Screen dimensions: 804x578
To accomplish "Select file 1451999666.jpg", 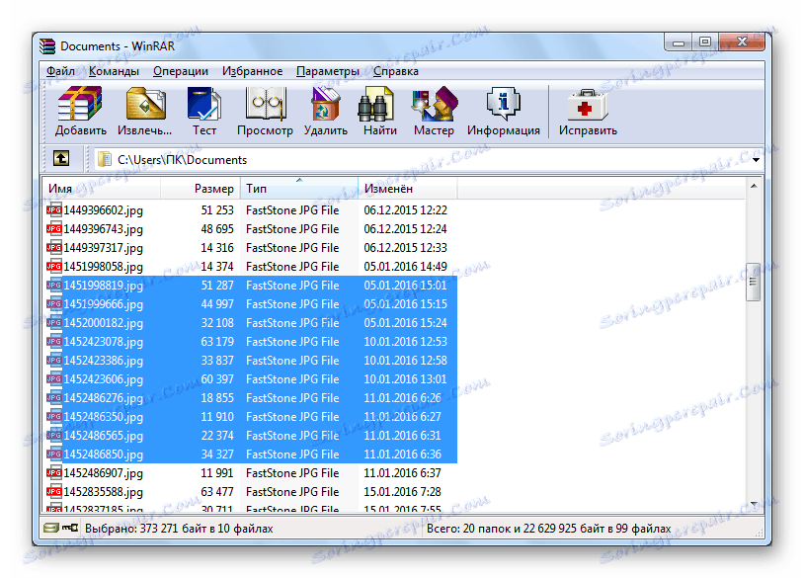I will pyautogui.click(x=103, y=304).
